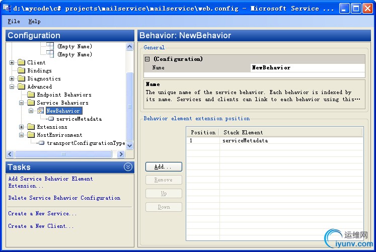Click the Add... button
This screenshot has width=376, height=252.
[x=164, y=166]
